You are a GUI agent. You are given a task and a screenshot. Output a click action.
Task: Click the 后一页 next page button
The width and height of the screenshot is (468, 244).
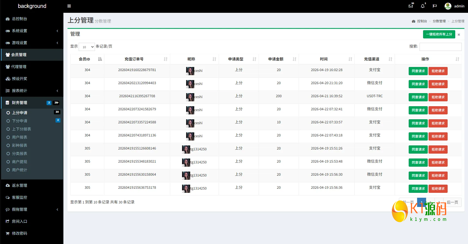coord(452,202)
